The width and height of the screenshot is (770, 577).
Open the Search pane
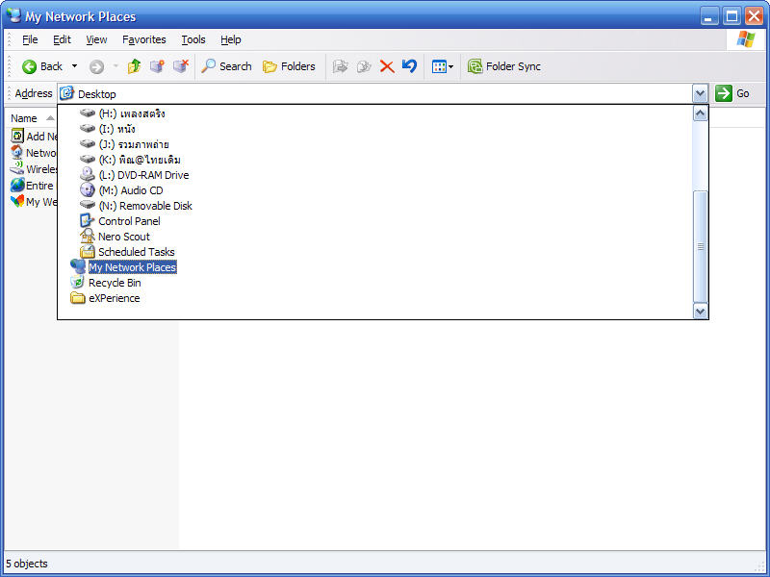click(226, 66)
